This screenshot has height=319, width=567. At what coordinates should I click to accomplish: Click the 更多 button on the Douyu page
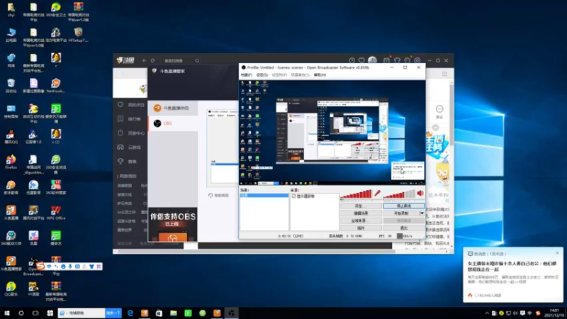point(439,112)
